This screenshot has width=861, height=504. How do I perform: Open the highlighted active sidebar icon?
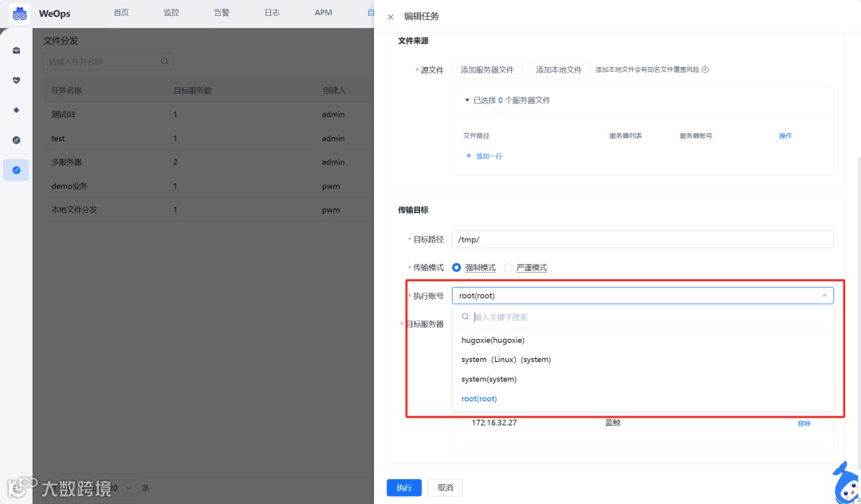pyautogui.click(x=17, y=170)
